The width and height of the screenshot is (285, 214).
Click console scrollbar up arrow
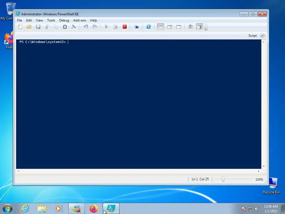tap(264, 42)
